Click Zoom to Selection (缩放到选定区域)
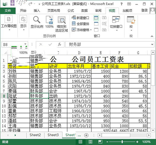Image resolution: width=156 pixels, height=145 pixels. [x=62, y=24]
